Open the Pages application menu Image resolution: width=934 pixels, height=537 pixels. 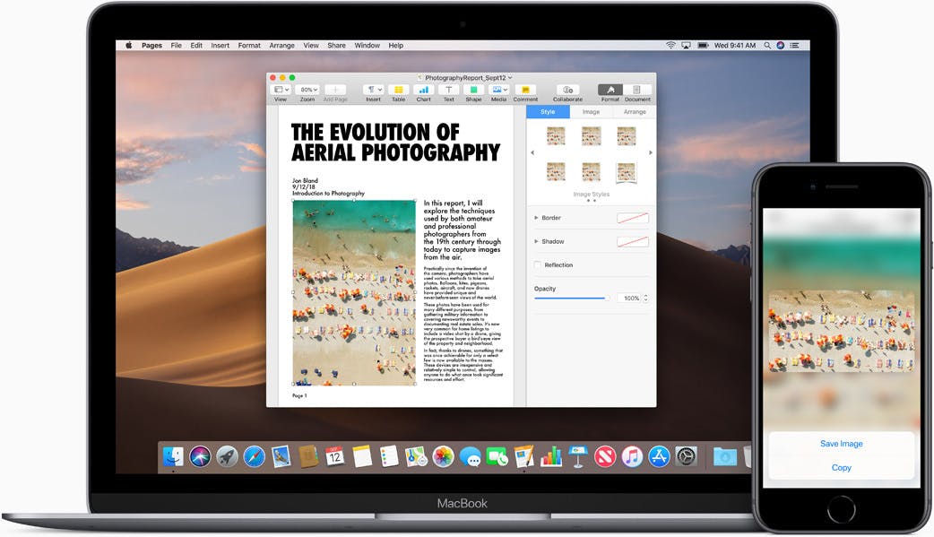(151, 46)
